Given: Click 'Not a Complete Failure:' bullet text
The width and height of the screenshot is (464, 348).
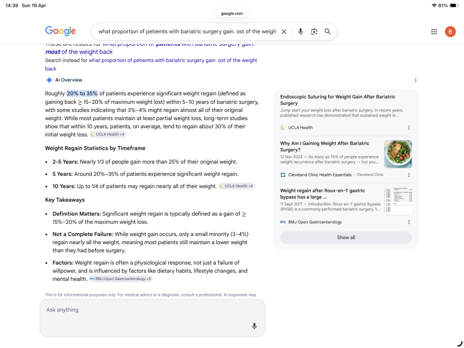Looking at the screenshot, I should [x=150, y=242].
